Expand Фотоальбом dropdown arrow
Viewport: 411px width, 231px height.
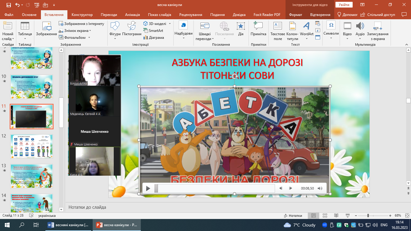pos(89,38)
